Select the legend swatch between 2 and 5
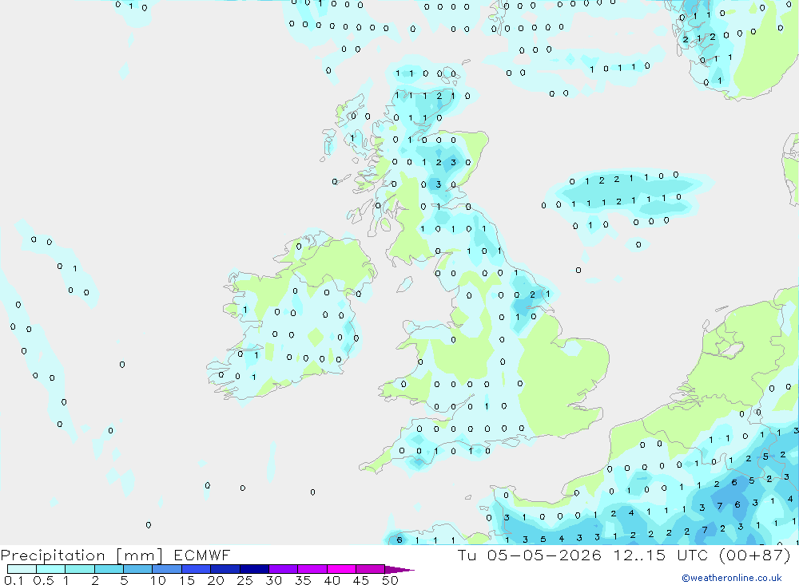 (109, 569)
